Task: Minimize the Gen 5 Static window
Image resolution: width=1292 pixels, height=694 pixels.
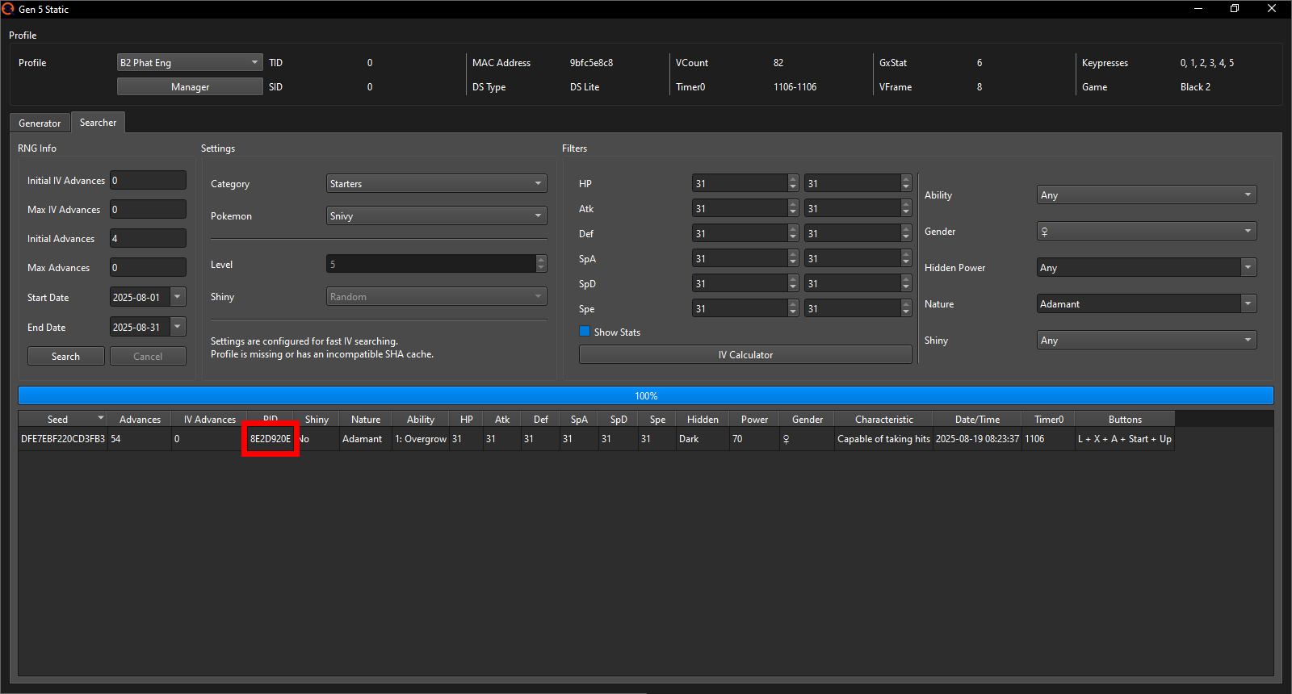Action: [1198, 9]
